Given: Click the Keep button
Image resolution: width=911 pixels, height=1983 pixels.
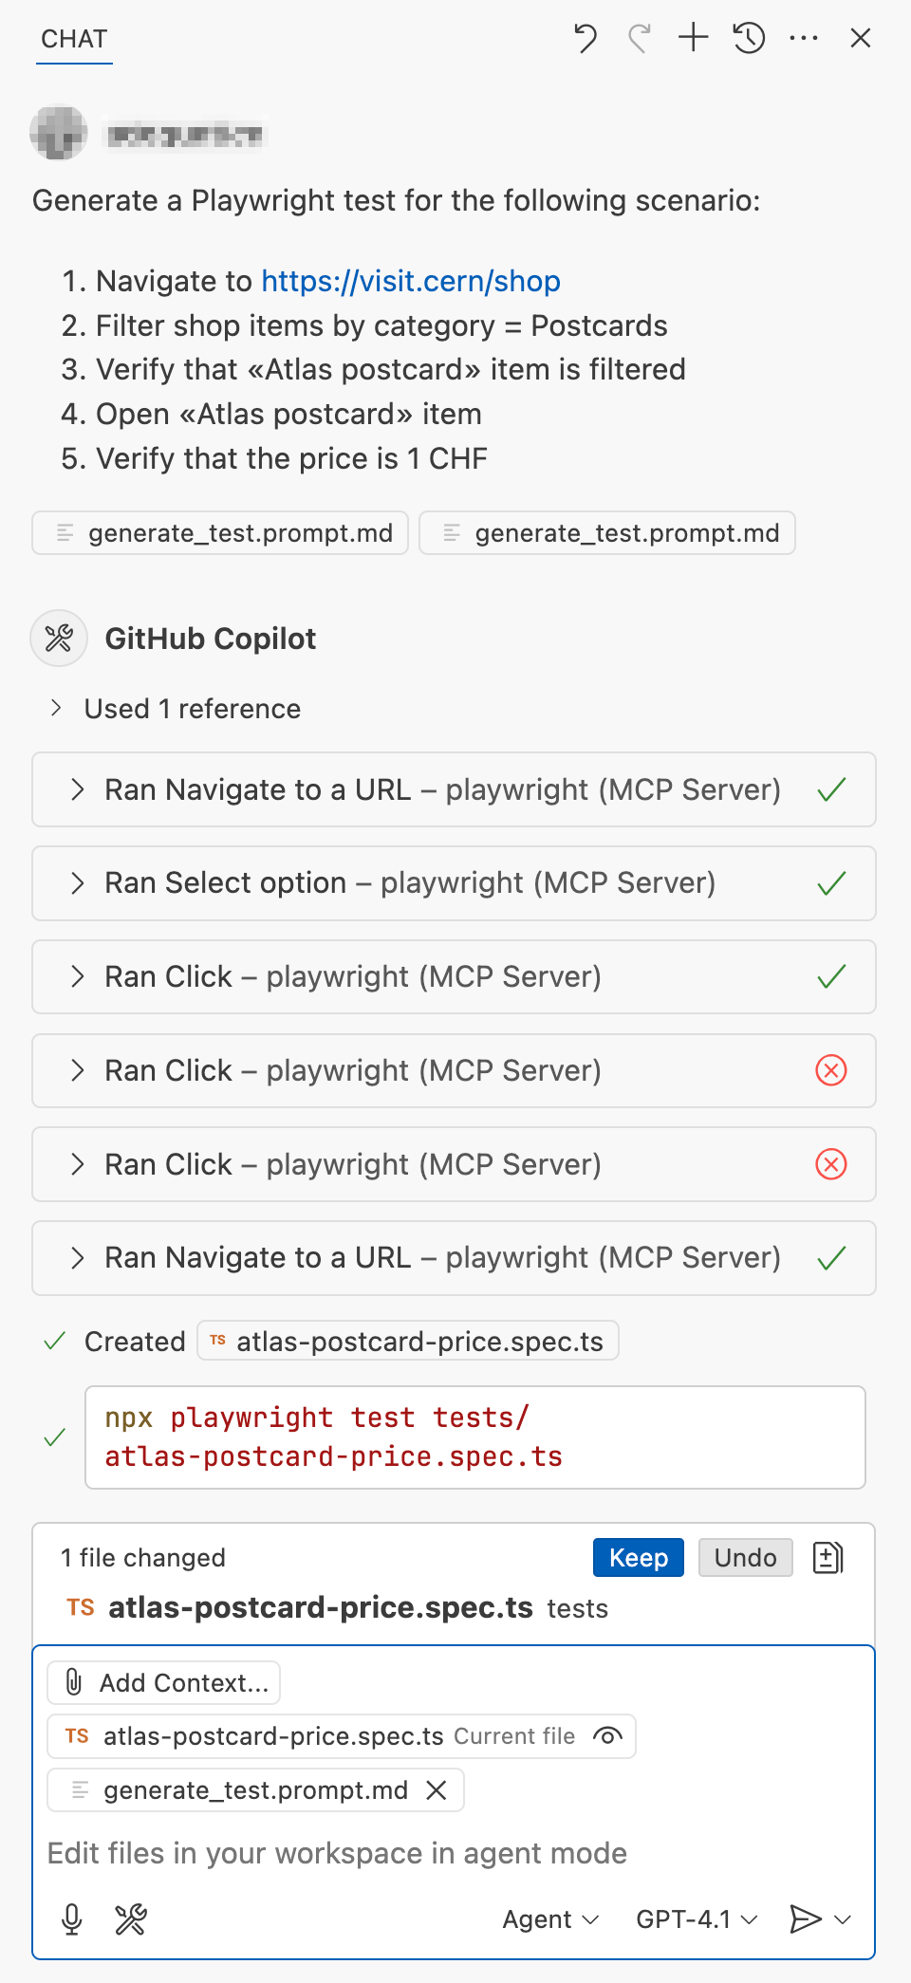Looking at the screenshot, I should point(639,1558).
